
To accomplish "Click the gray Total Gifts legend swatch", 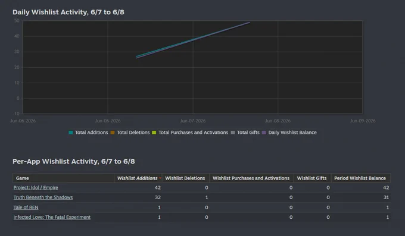I will [x=233, y=133].
